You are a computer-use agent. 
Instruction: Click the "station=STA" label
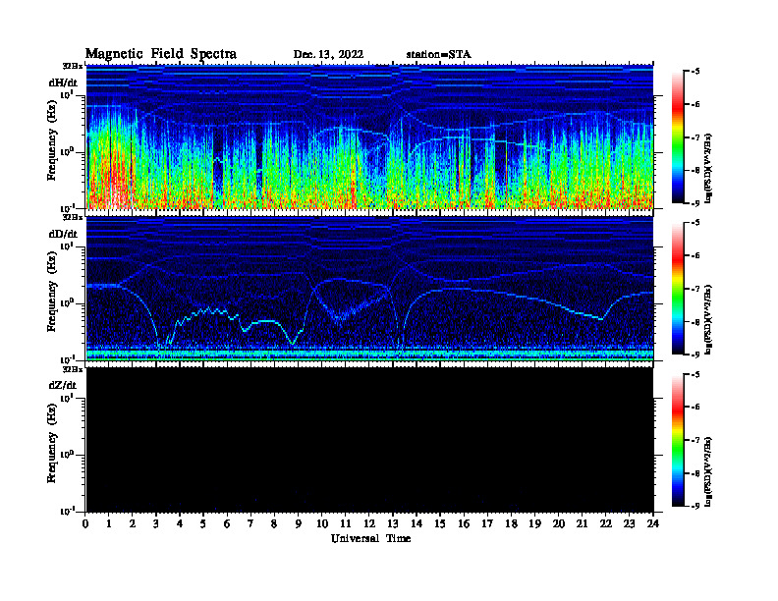coord(439,55)
